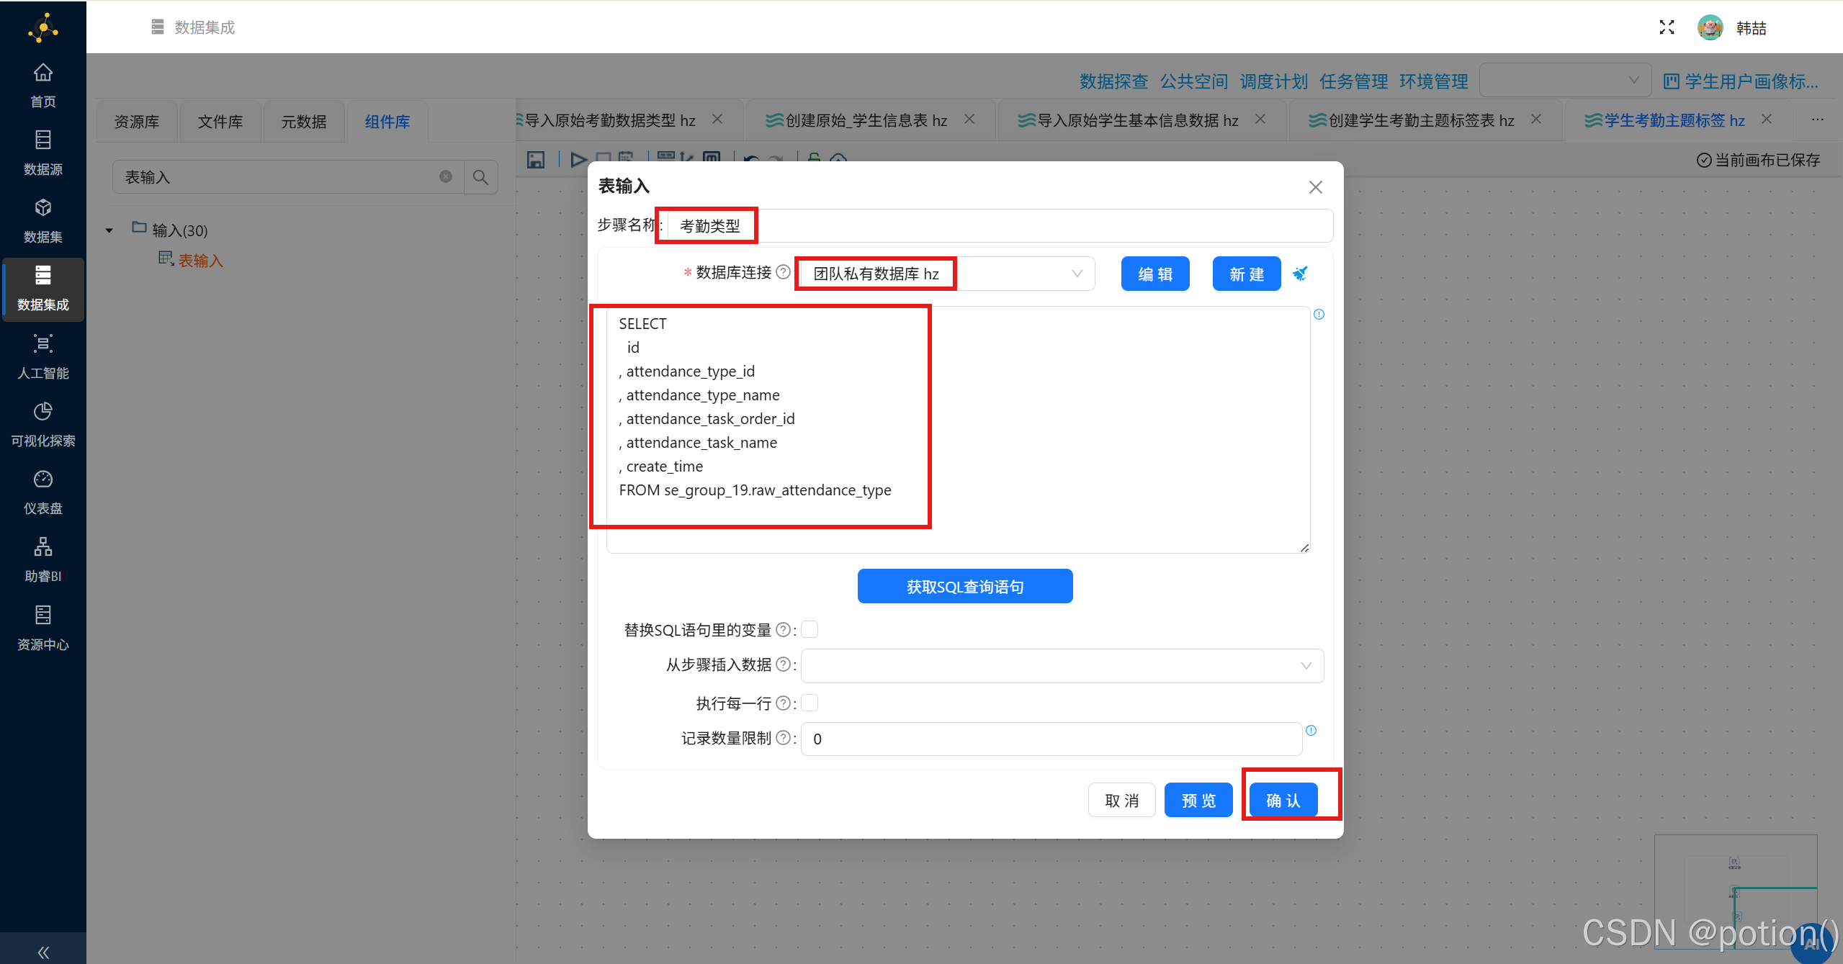Enable 替换SQL语句里的变量 checkbox

[x=810, y=629]
